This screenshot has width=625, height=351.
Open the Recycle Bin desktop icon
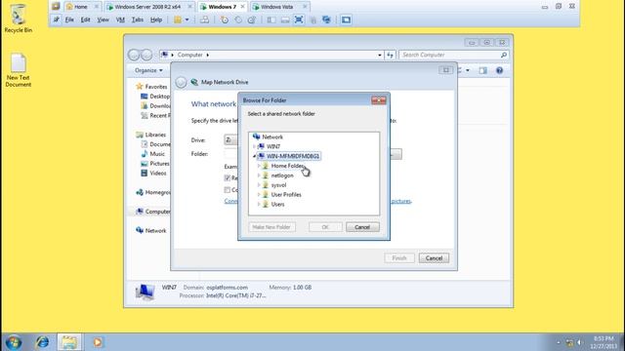[x=19, y=19]
